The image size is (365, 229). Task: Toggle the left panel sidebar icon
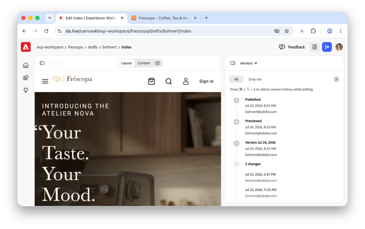coord(42,63)
